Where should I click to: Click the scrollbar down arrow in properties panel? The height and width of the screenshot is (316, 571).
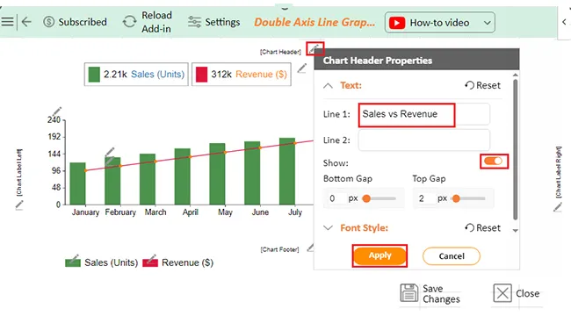click(x=515, y=230)
